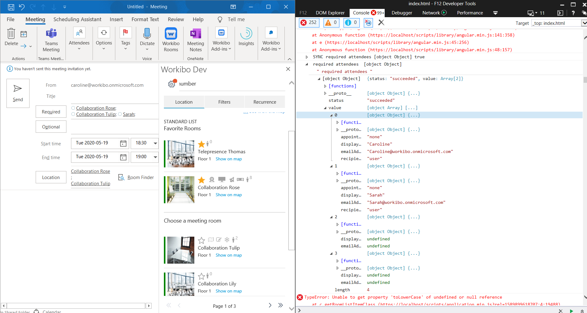Switch to the Scheduling Assistant tab
Screen dimensions: 587x313
click(x=77, y=19)
